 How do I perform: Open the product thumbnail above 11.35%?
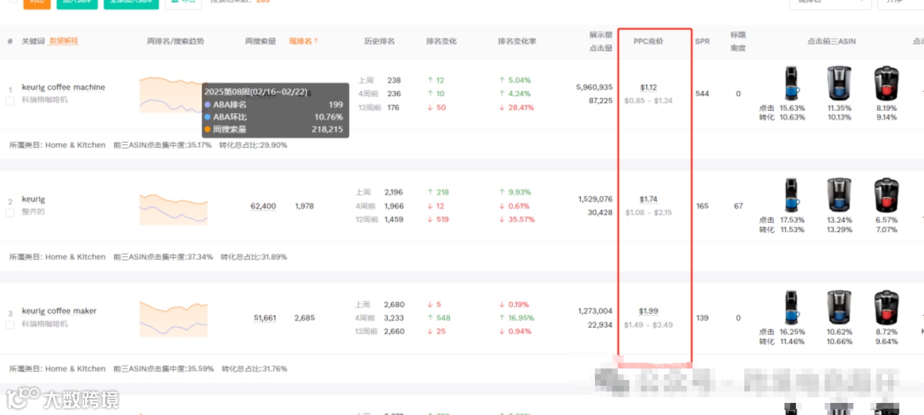tap(839, 84)
